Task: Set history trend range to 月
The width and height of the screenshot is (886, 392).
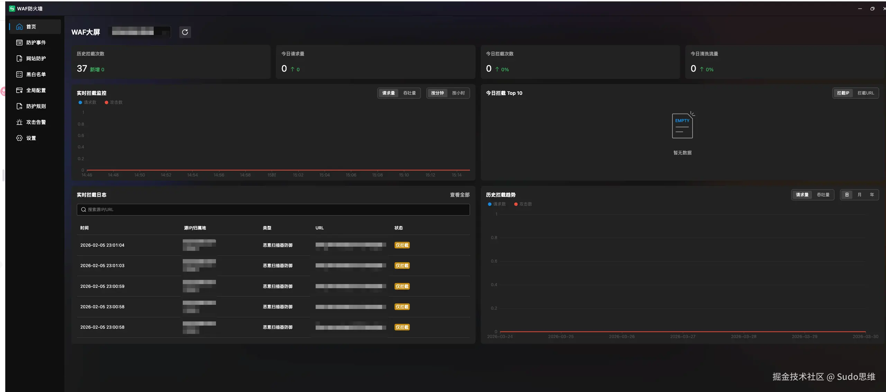Action: coord(859,195)
